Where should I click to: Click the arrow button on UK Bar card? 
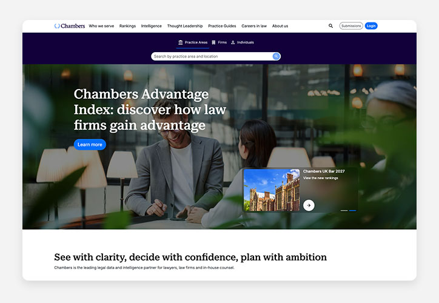pyautogui.click(x=309, y=205)
